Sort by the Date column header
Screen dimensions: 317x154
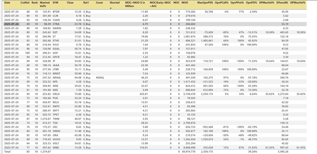coord(7,3)
